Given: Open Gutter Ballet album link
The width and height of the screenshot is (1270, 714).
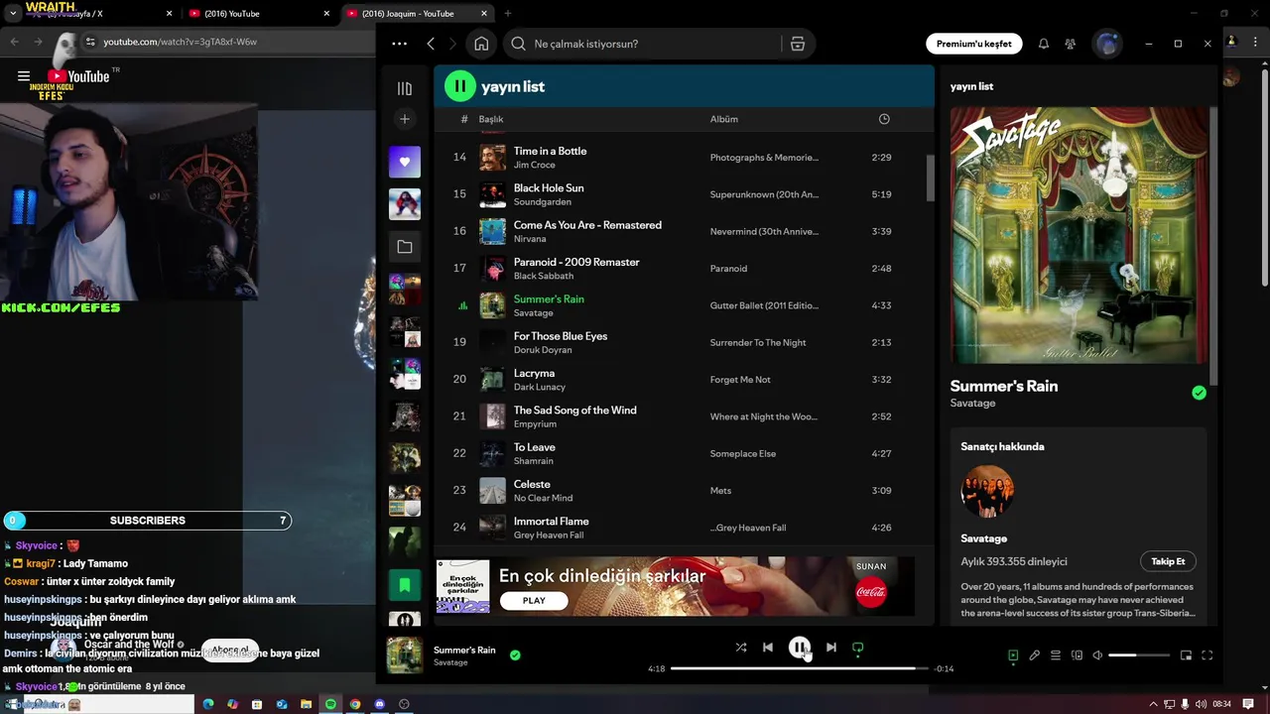Looking at the screenshot, I should [x=764, y=305].
